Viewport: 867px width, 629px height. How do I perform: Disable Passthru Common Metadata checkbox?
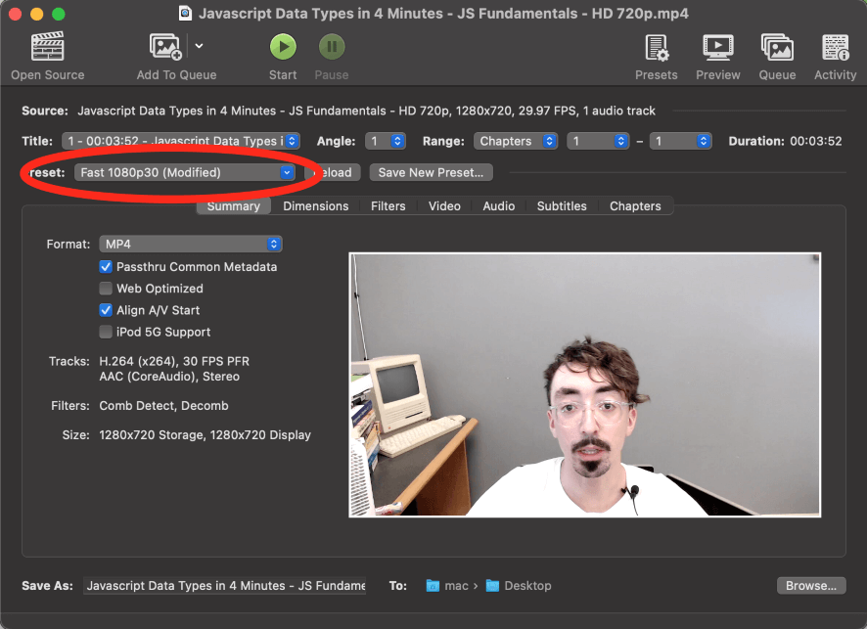point(106,267)
